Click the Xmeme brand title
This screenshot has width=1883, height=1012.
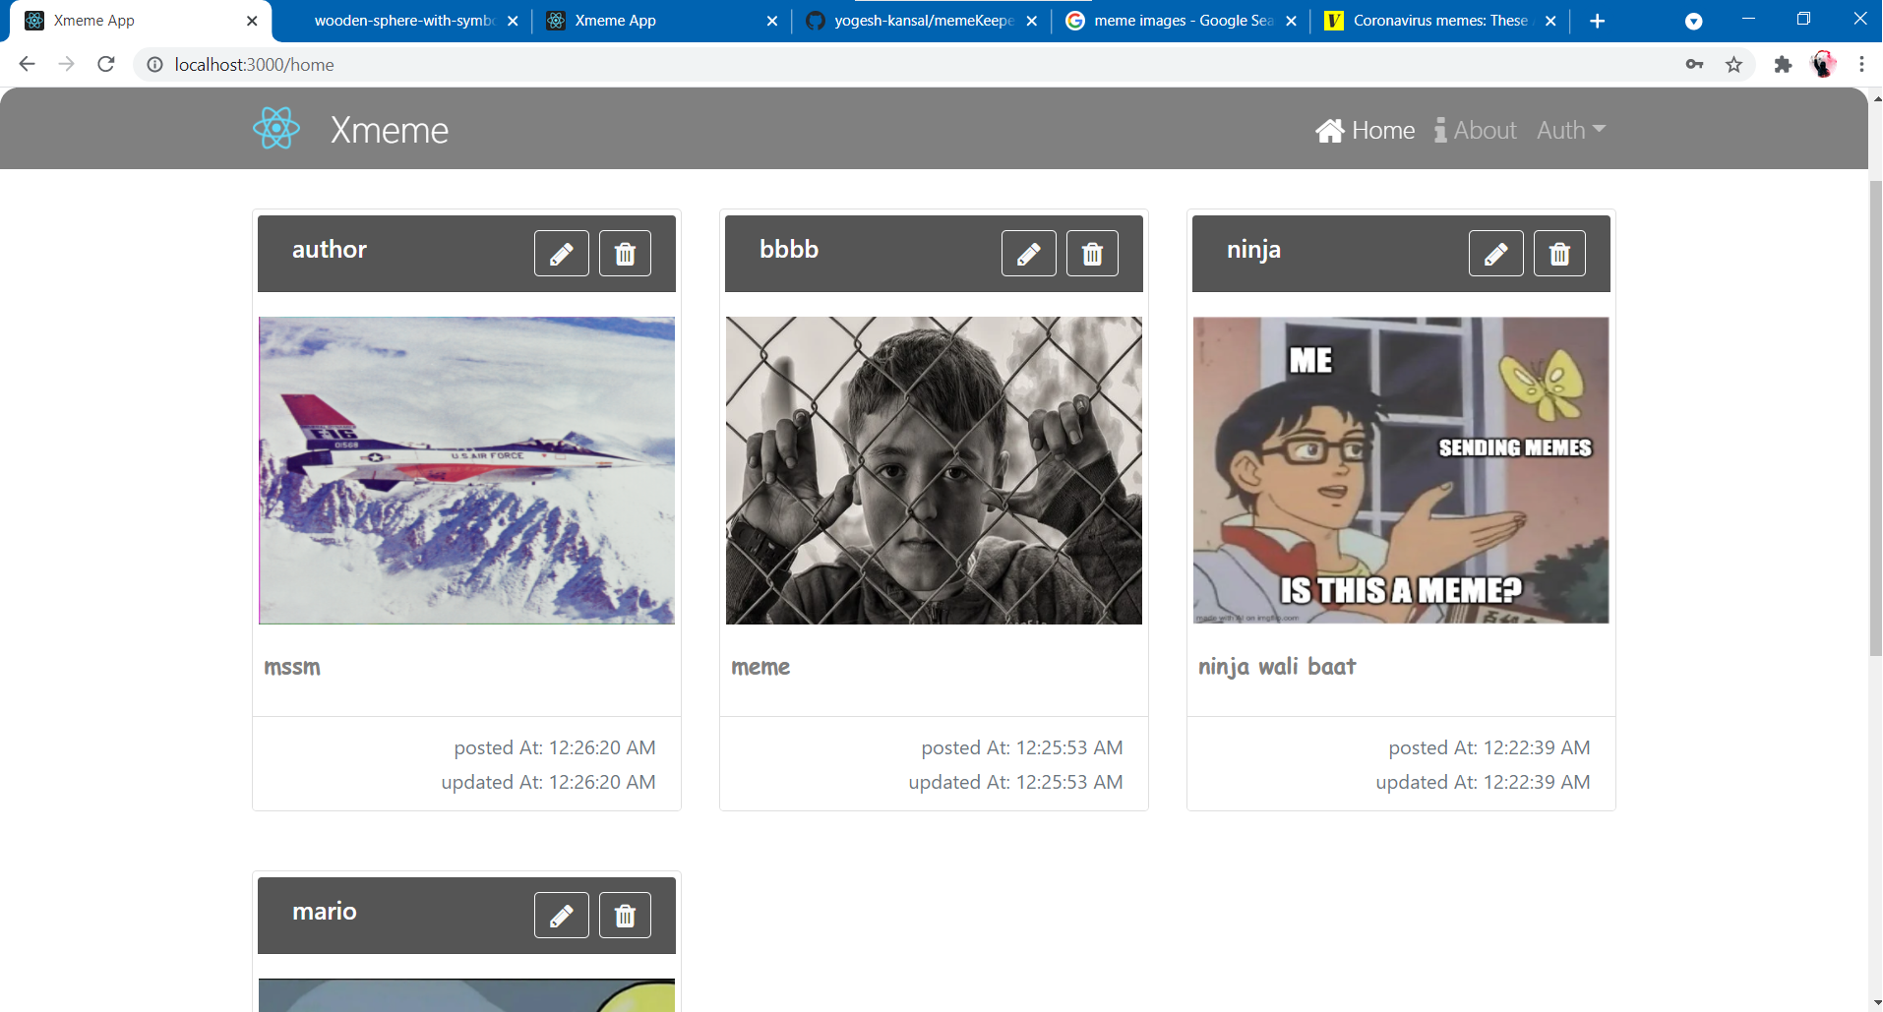tap(390, 130)
